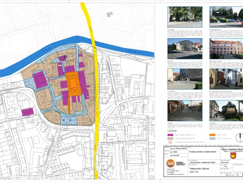Open the bottom-right photo with the signboard

[x=226, y=110]
